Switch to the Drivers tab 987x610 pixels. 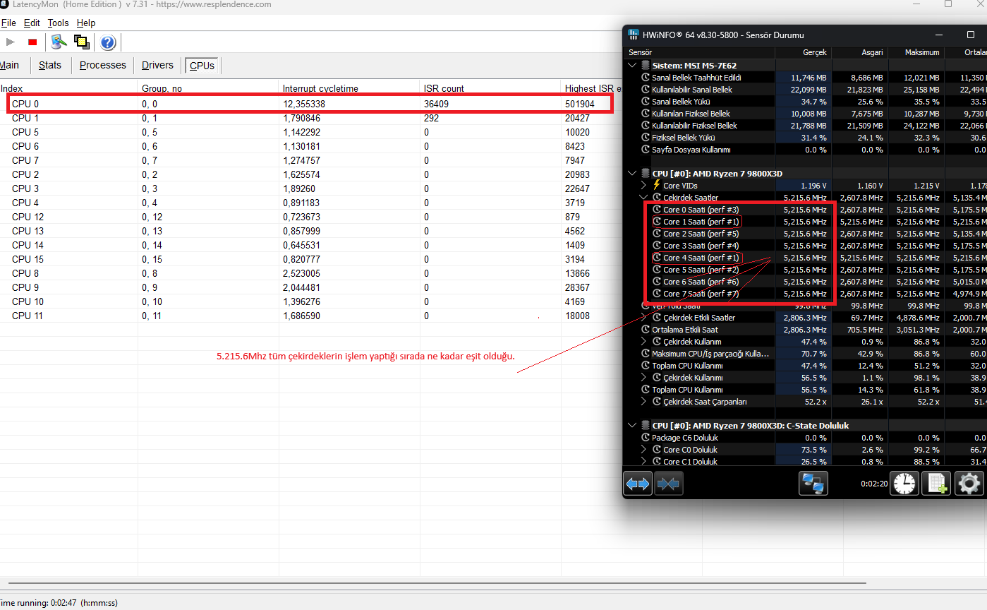pyautogui.click(x=157, y=65)
